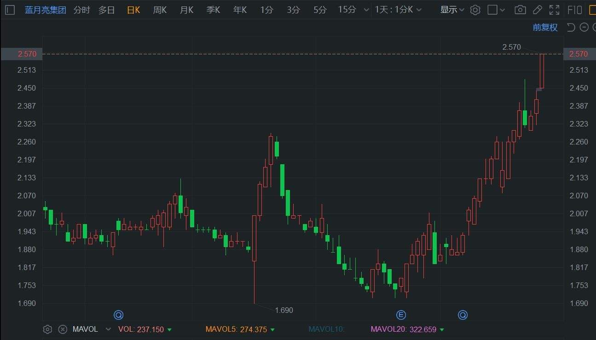Expand more minute intervals after 15分
This screenshot has height=340, width=596.
[366, 10]
